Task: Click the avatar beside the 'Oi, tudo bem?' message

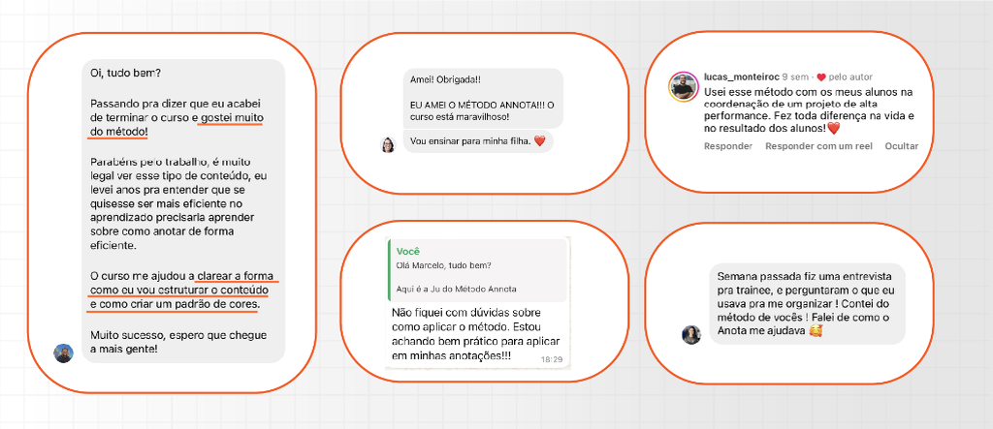Action: point(63,353)
